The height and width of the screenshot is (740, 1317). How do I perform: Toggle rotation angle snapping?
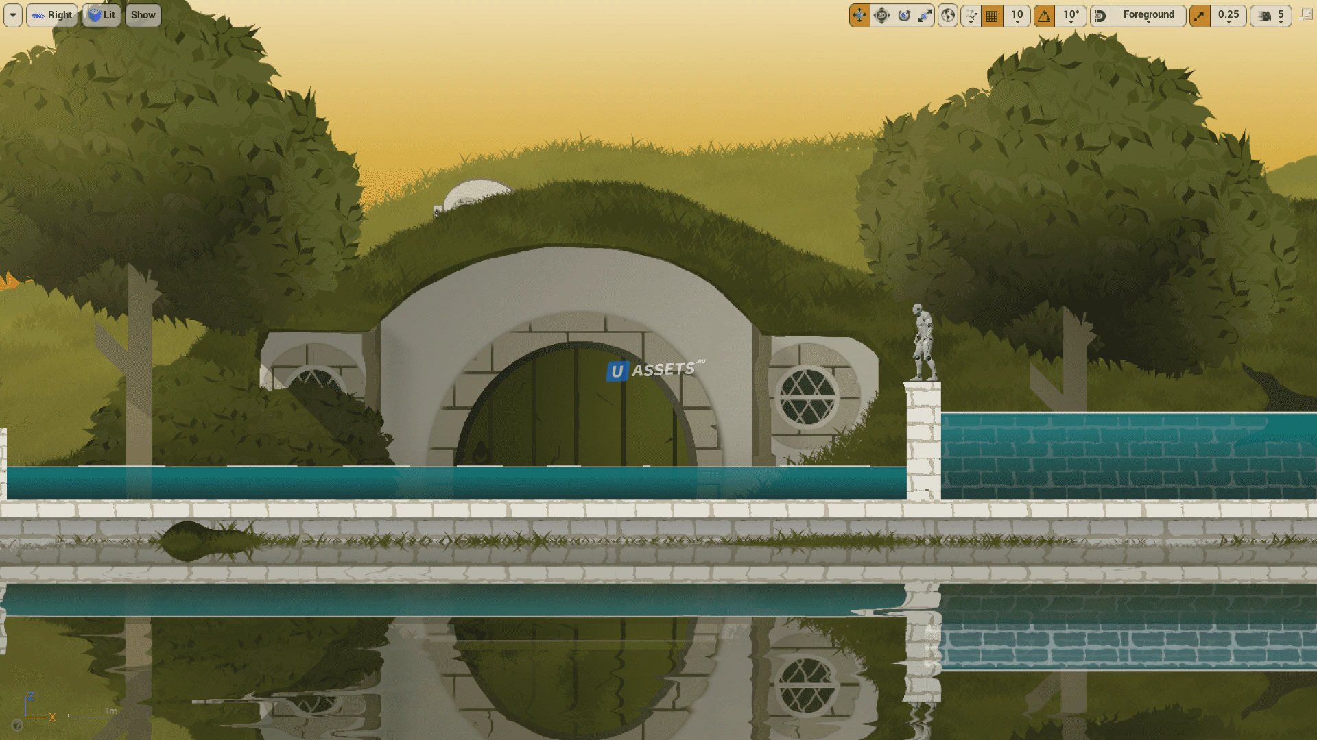[x=1044, y=15]
